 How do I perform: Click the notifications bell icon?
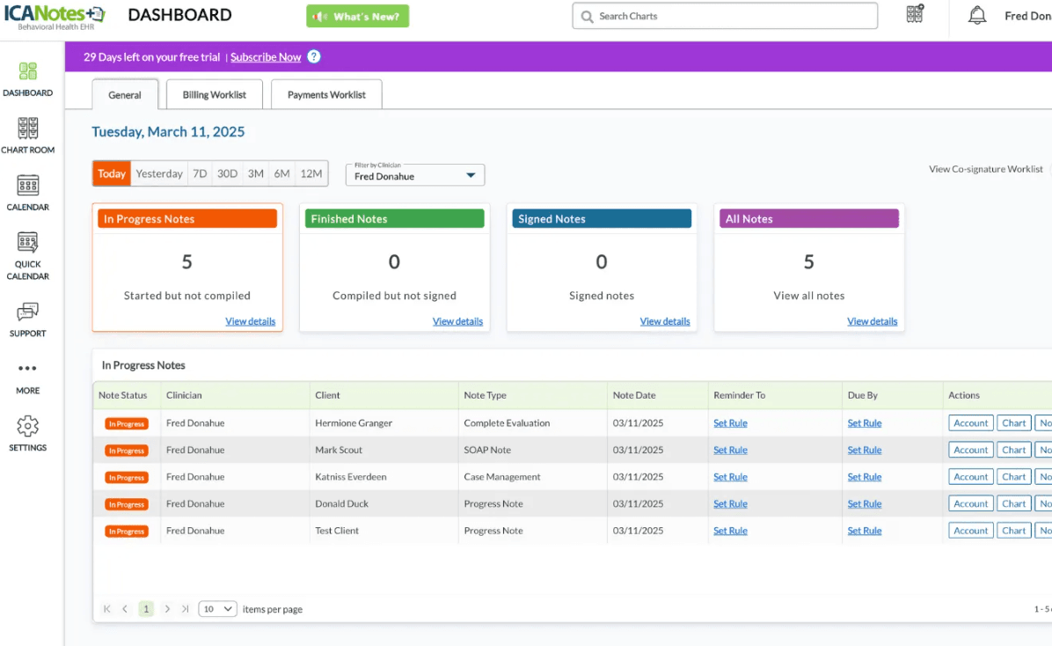976,16
